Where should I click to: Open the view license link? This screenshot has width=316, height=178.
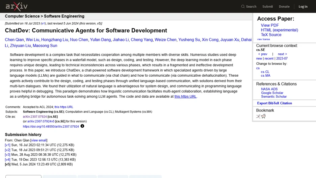pos(263,39)
